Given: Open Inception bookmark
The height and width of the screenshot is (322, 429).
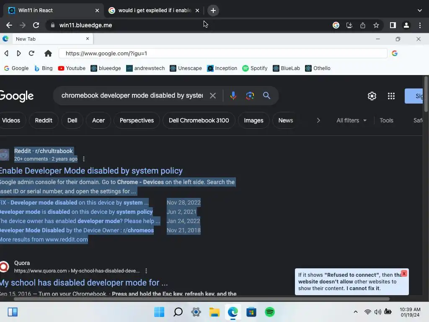Looking at the screenshot, I should pyautogui.click(x=222, y=68).
